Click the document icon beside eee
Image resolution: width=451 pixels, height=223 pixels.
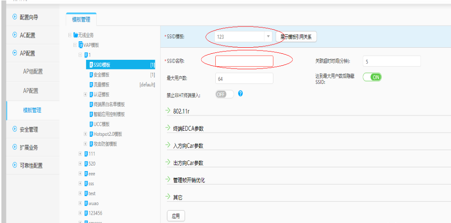(x=86, y=174)
